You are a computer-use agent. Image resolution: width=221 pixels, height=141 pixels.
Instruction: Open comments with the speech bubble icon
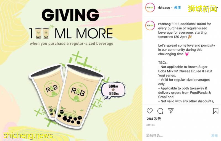(x=160, y=111)
